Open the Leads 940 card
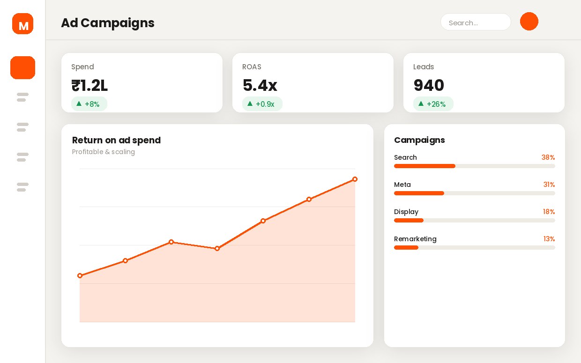581x363 pixels. click(x=484, y=82)
